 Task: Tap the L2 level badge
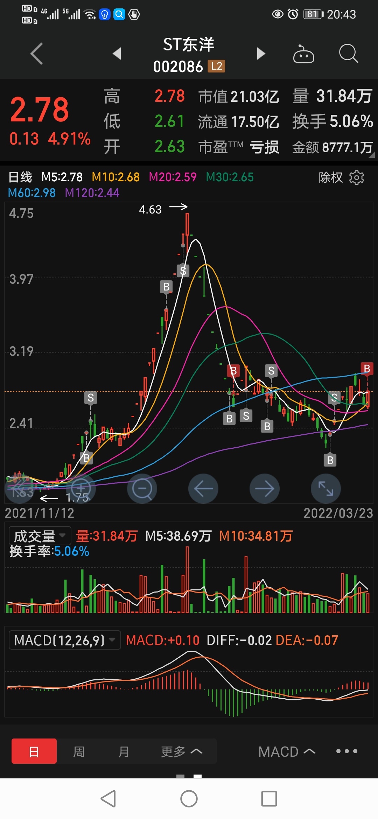(217, 66)
